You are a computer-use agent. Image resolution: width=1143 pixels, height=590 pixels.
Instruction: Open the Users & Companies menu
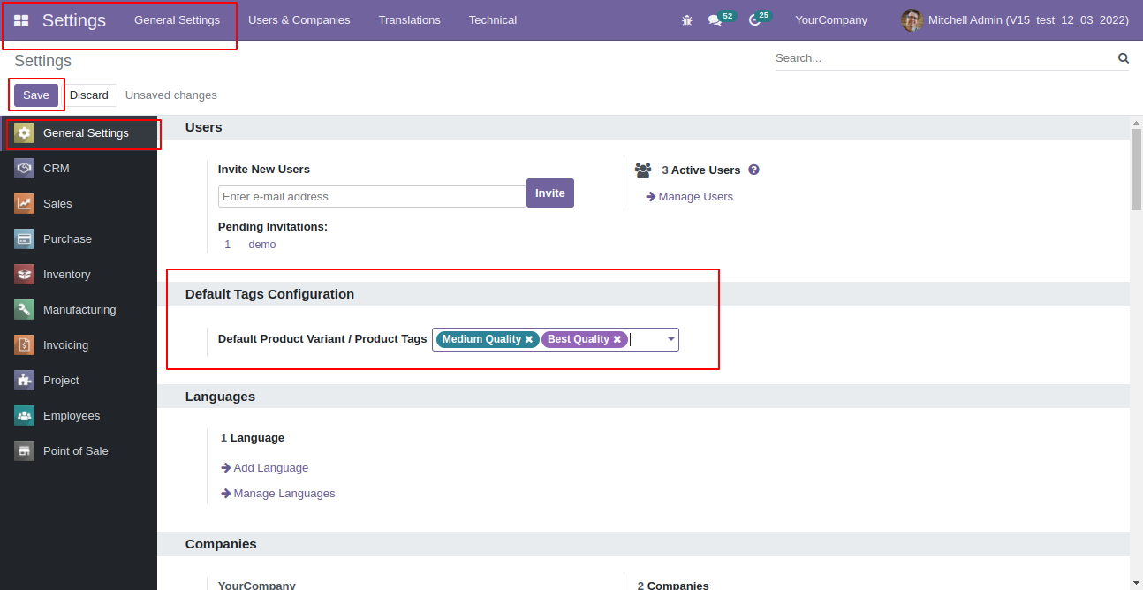pyautogui.click(x=299, y=19)
